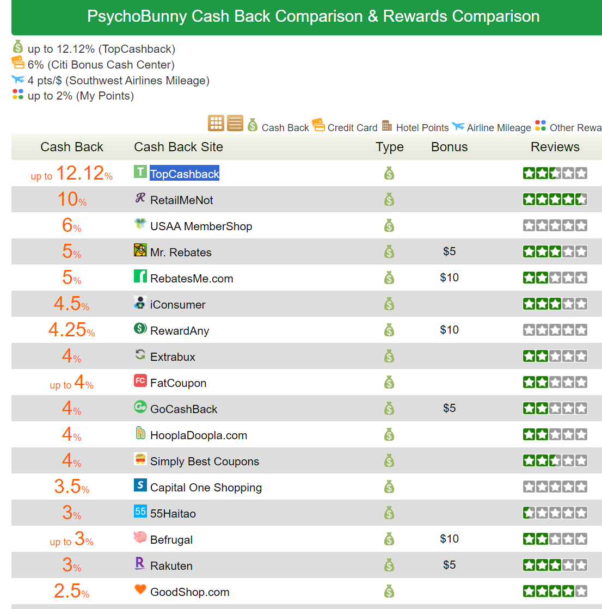Show Airline Mileage rewards
Screen dimensions: 602x609
point(492,127)
